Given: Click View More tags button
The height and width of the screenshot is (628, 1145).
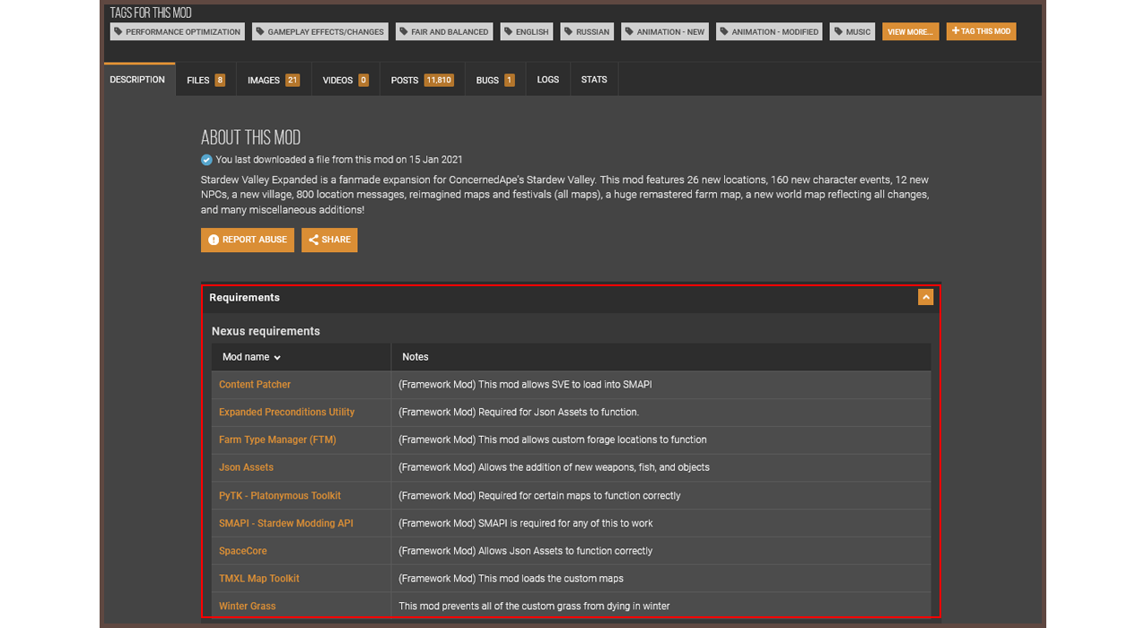Looking at the screenshot, I should pyautogui.click(x=910, y=31).
